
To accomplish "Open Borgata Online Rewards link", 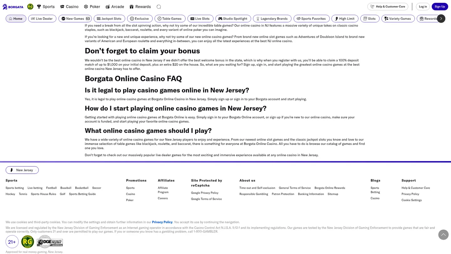I will click(x=330, y=188).
